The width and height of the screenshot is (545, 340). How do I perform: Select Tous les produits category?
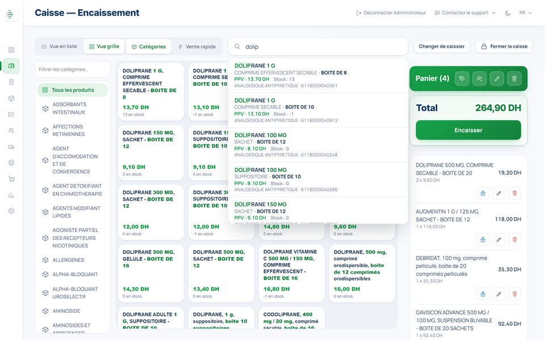73,90
